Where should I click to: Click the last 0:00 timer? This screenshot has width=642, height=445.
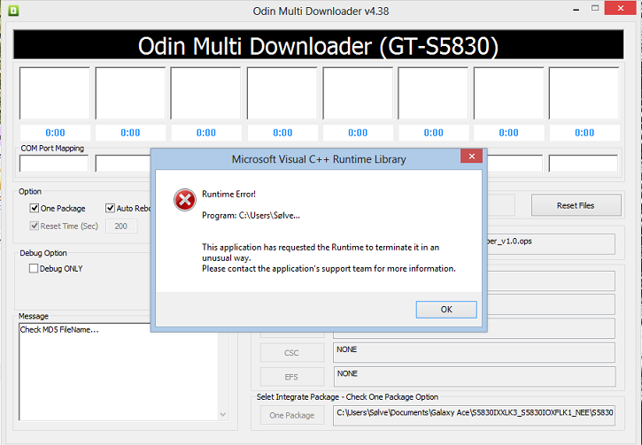pyautogui.click(x=584, y=133)
